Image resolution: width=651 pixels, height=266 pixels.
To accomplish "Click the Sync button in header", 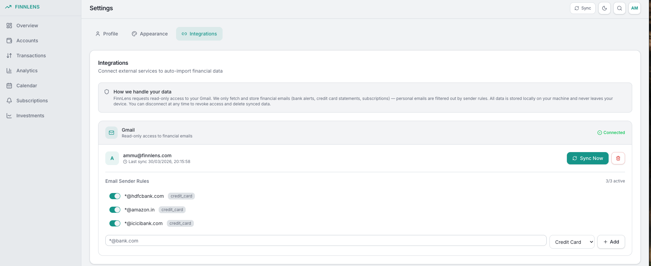I will 583,8.
